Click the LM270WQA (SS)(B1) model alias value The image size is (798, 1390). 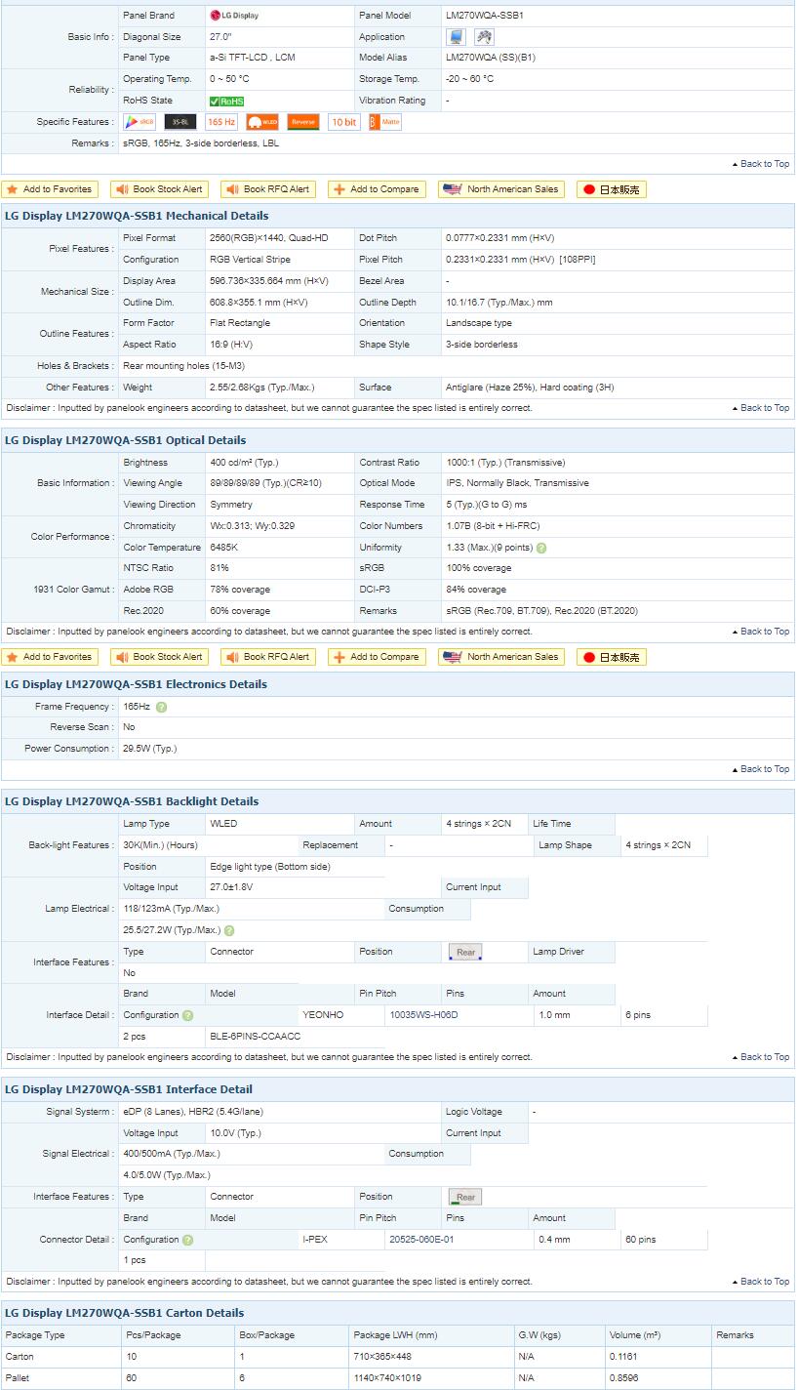[x=491, y=58]
